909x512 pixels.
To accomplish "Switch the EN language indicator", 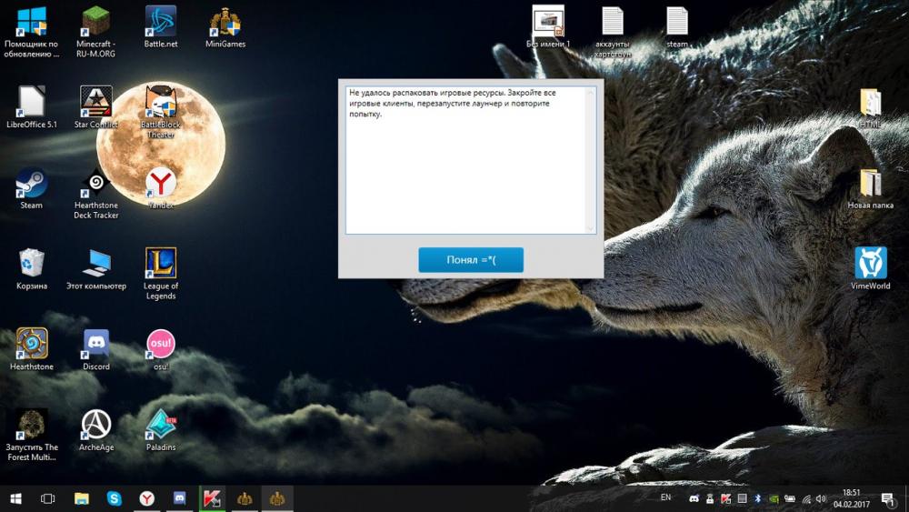I will tap(665, 498).
